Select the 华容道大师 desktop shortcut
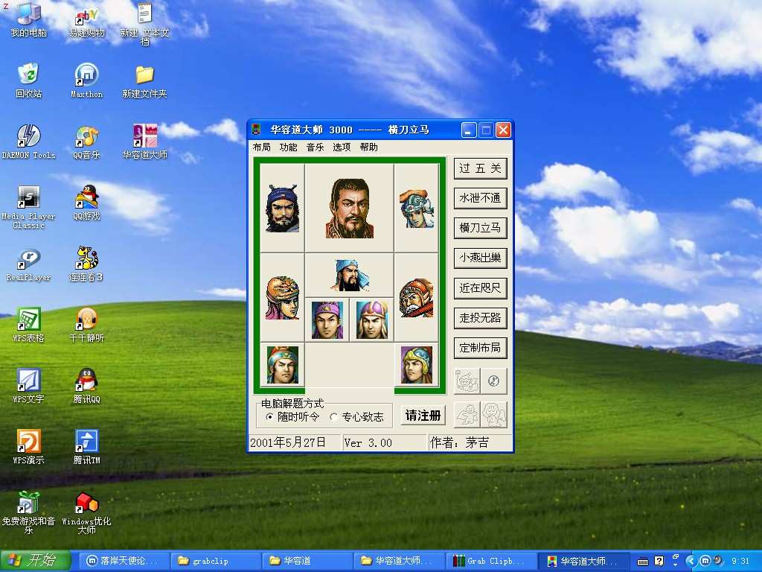762x572 pixels. (x=144, y=142)
